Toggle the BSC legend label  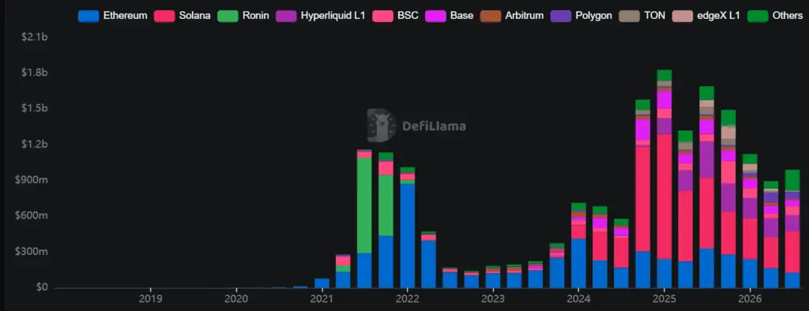point(408,16)
